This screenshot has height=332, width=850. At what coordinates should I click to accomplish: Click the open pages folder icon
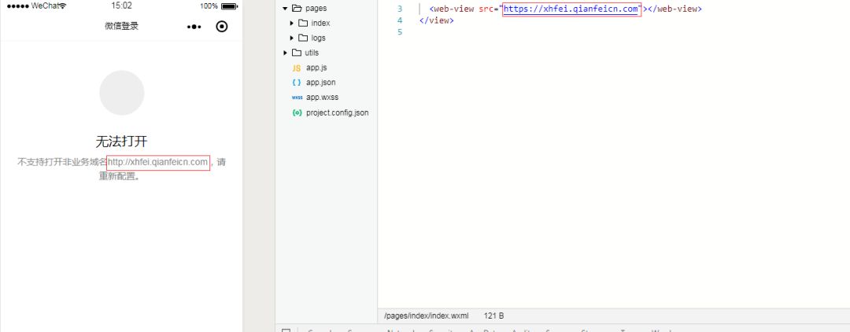pos(297,8)
